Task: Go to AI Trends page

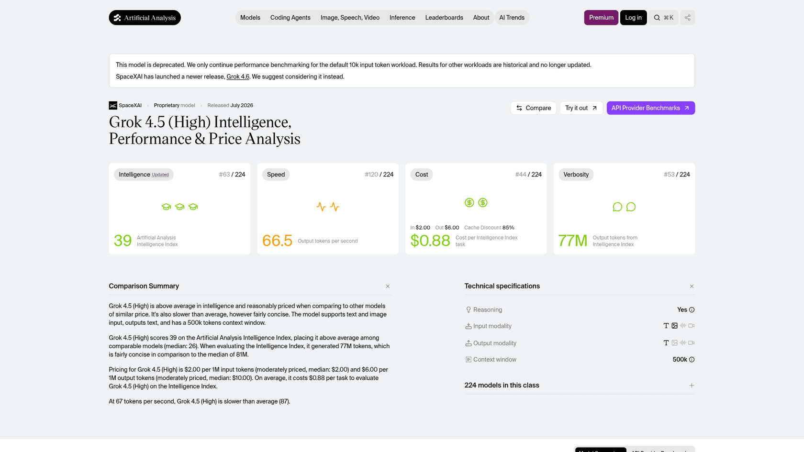Action: pos(512,18)
